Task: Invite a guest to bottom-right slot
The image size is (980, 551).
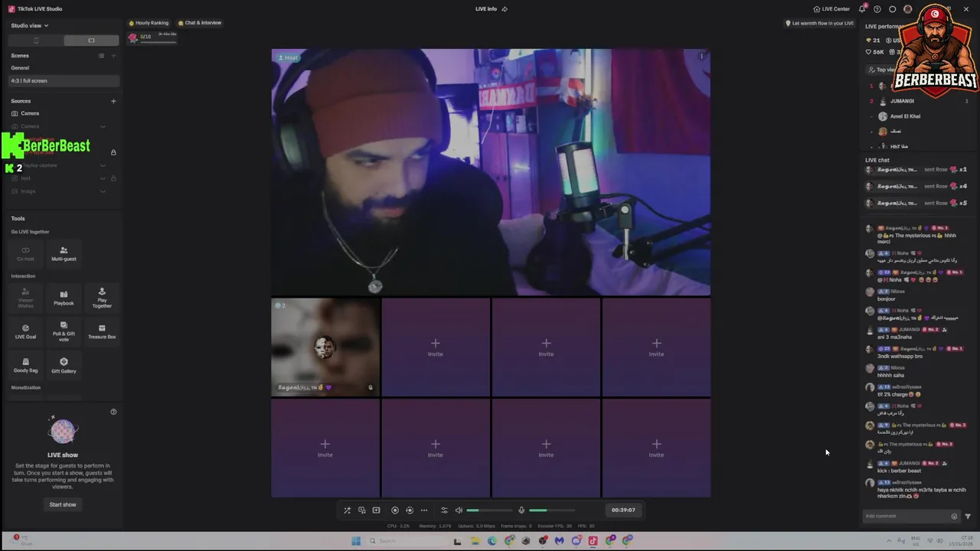Action: coord(656,448)
